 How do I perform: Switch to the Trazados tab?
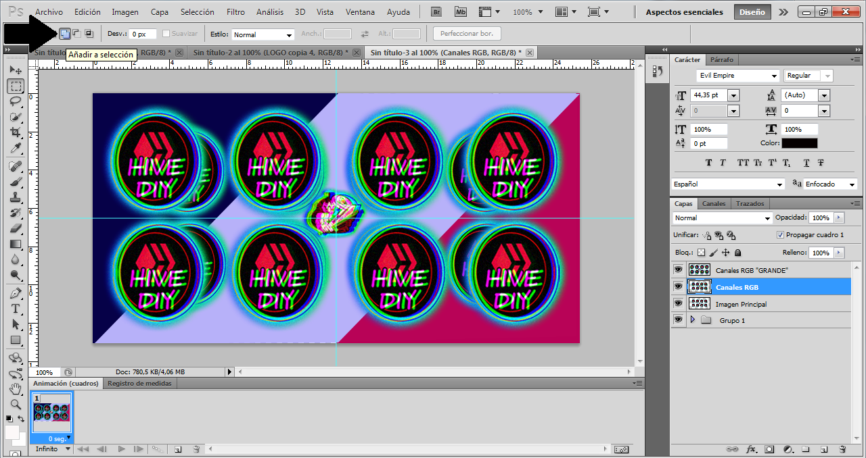pos(750,203)
